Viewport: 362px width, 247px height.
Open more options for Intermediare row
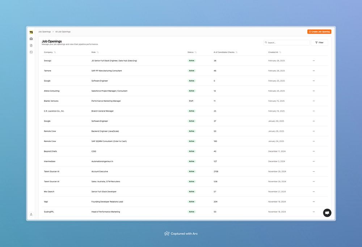click(x=313, y=162)
